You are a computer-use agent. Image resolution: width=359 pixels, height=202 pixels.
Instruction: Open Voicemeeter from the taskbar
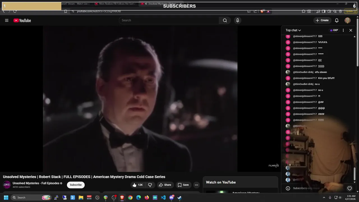pyautogui.click(x=89, y=198)
